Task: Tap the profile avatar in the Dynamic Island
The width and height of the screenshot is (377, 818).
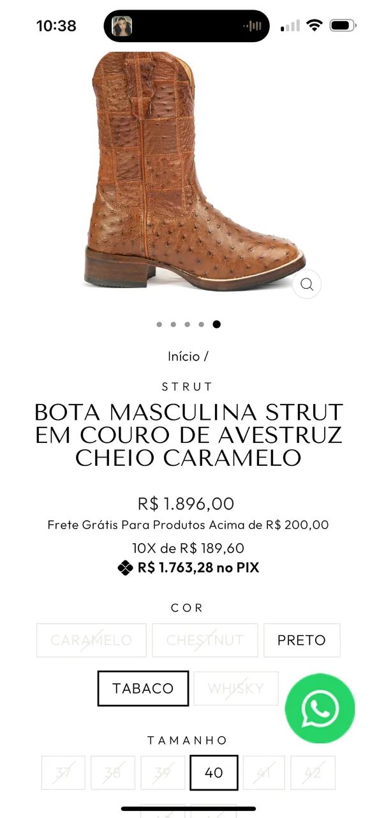Action: (122, 26)
